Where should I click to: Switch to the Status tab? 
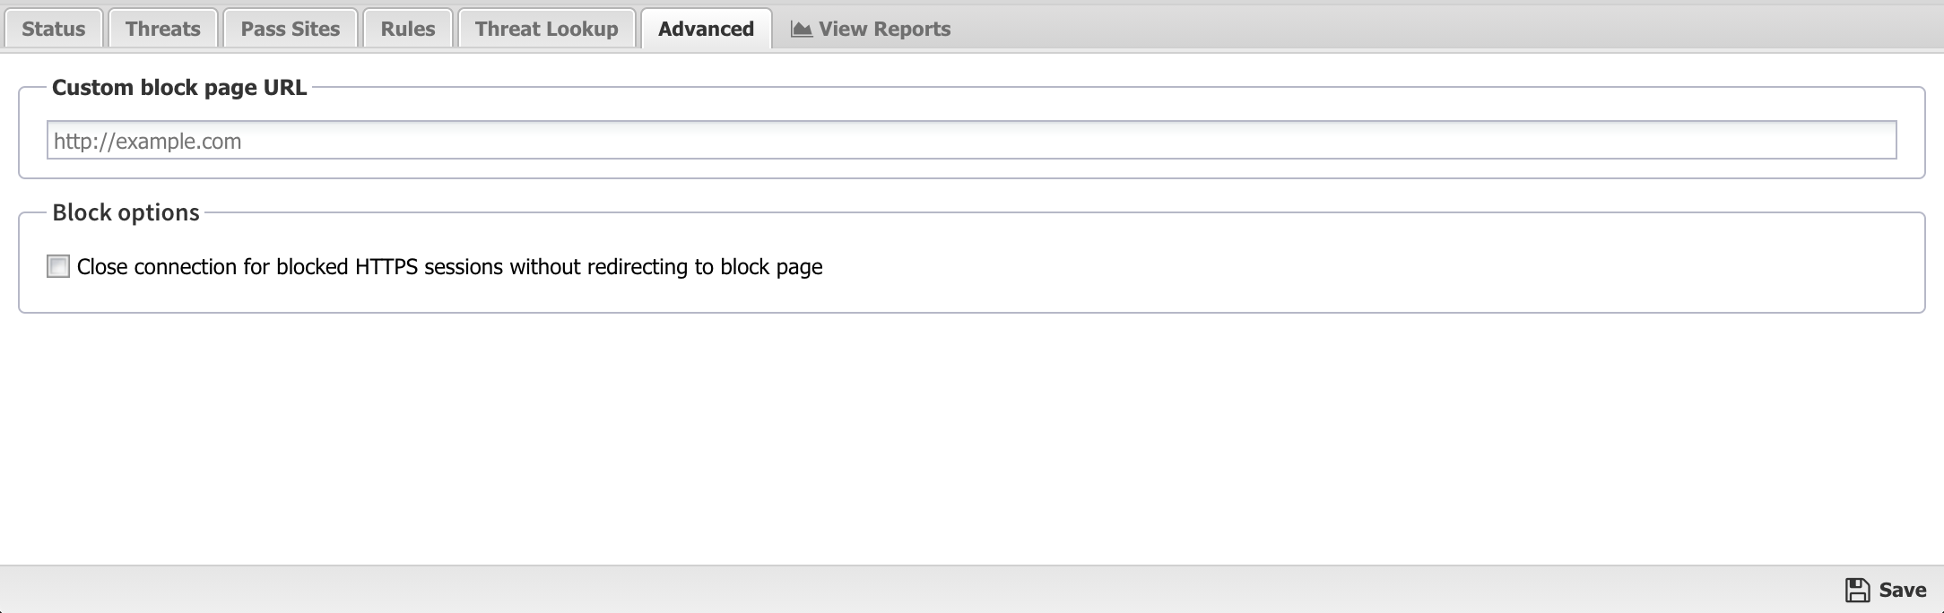click(x=54, y=29)
